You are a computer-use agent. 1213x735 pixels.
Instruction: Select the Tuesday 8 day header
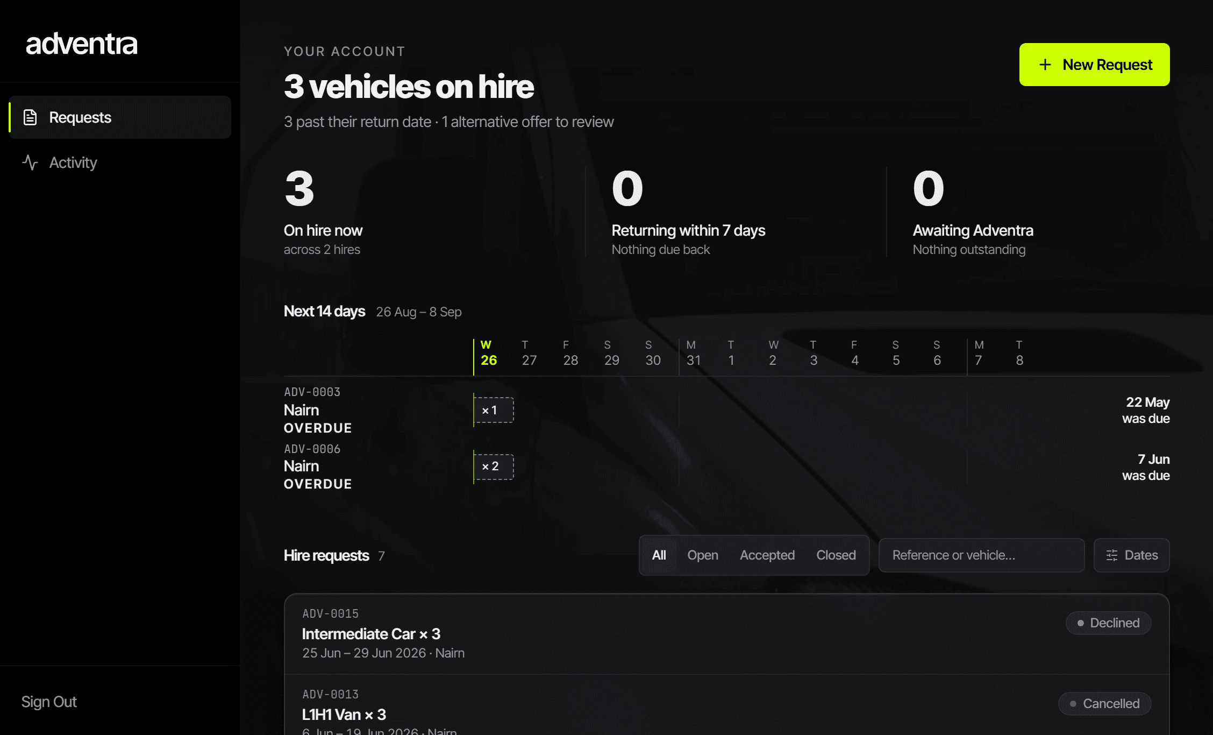point(1019,353)
